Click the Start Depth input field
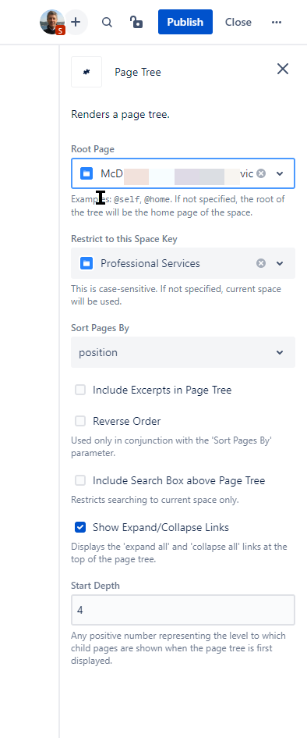This screenshot has width=307, height=738. point(183,610)
